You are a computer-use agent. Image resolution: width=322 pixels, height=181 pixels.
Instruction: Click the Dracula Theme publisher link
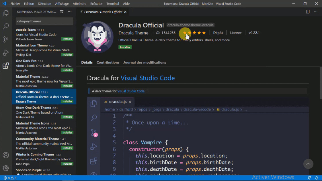click(x=134, y=33)
